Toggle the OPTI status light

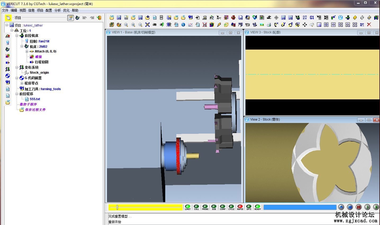249,207
